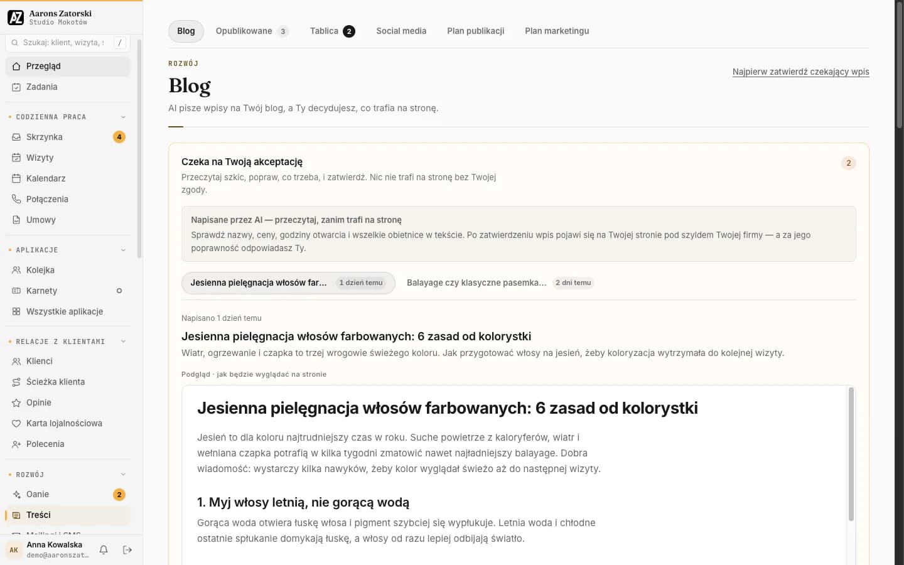This screenshot has height=565, width=904.
Task: Collapse the Codzienna praca section
Action: (123, 117)
